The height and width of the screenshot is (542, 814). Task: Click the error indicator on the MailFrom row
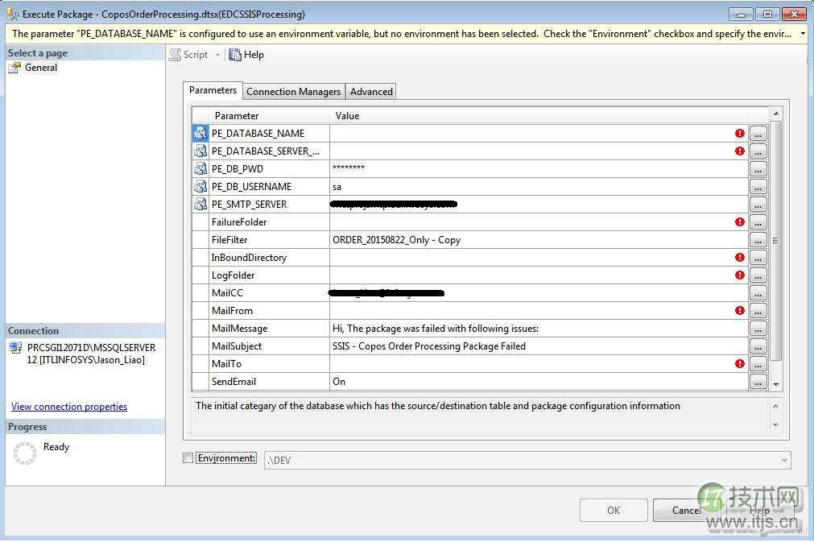point(739,310)
